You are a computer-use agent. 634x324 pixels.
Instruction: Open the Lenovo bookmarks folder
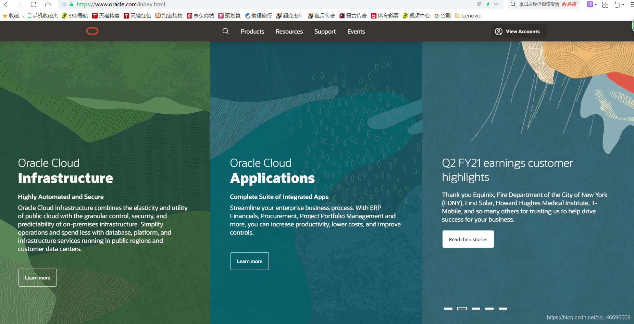point(468,16)
